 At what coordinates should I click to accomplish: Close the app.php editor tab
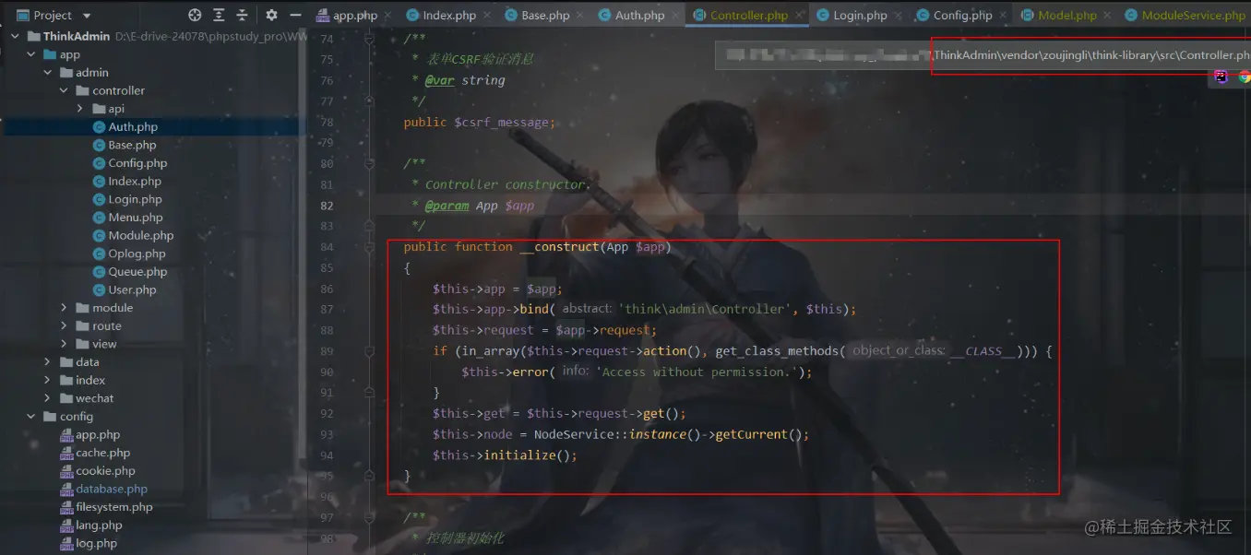(x=387, y=15)
